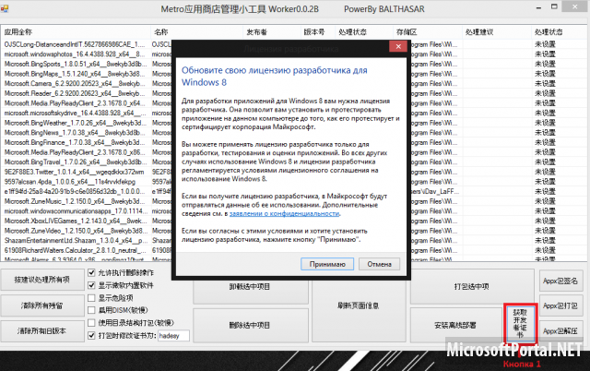This screenshot has width=590, height=371.
Task: Click the 按建议处理所有项 button
Action: click(42, 280)
